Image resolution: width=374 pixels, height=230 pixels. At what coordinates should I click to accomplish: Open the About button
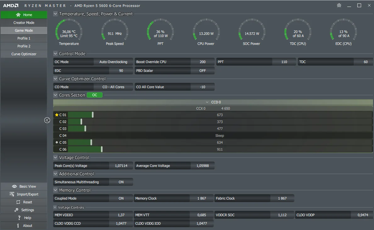coord(24,226)
